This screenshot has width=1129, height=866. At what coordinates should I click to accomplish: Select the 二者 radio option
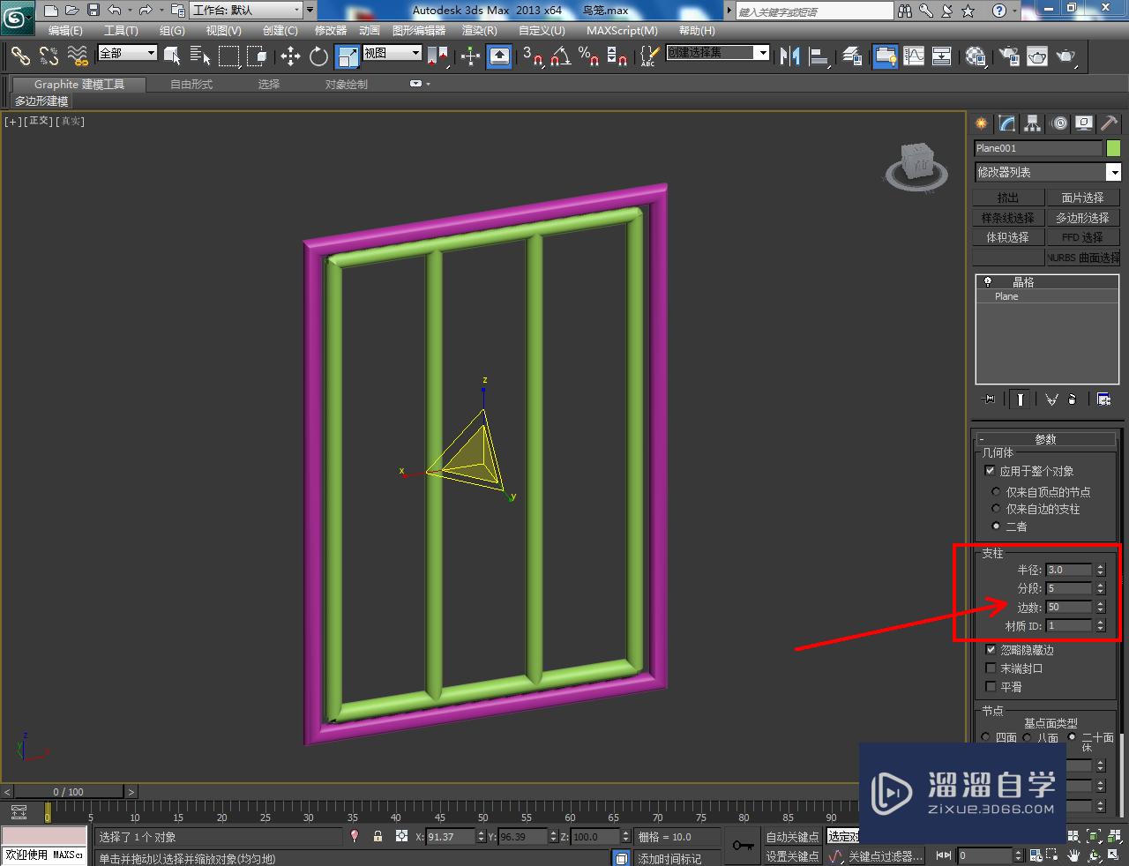point(997,526)
